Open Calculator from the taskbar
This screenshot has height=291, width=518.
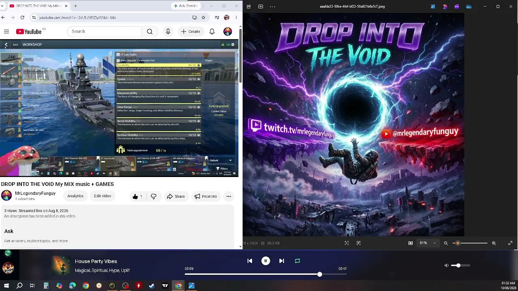pyautogui.click(x=46, y=286)
